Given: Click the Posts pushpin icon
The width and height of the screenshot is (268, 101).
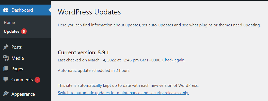Looking at the screenshot, I should [x=6, y=47].
